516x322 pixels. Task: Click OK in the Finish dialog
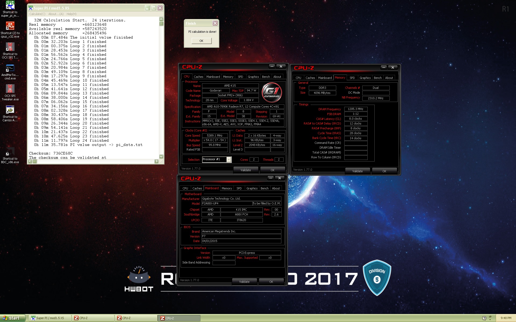tap(201, 41)
